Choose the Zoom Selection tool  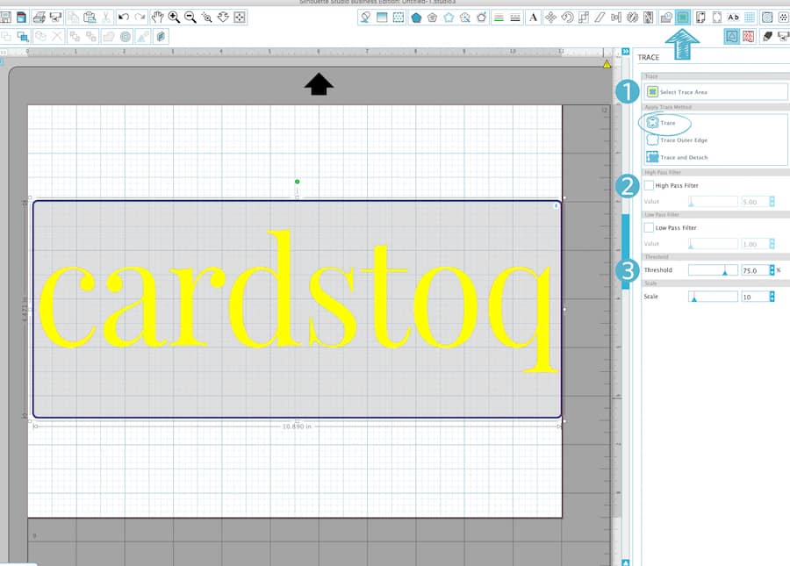pos(206,18)
